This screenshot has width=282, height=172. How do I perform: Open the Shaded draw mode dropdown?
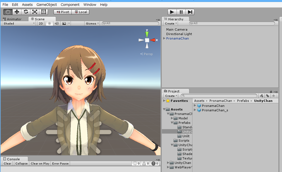click(19, 24)
